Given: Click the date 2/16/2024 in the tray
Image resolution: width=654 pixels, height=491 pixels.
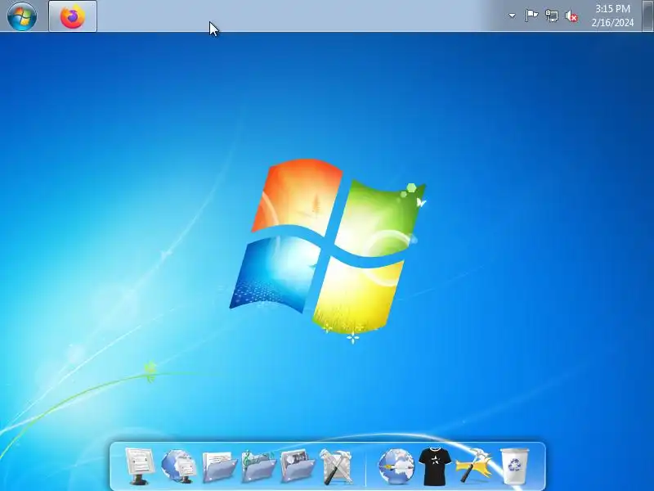Looking at the screenshot, I should (612, 23).
